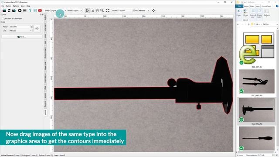Image resolution: width=279 pixels, height=157 pixels.
Task: Click Explorer's horizontal scrollbar
Action: pos(256,152)
